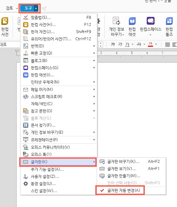Viewport: 177px width, 207px height.
Task: Expand 참고 문헌(O) submenu arrow
Action: [94, 111]
